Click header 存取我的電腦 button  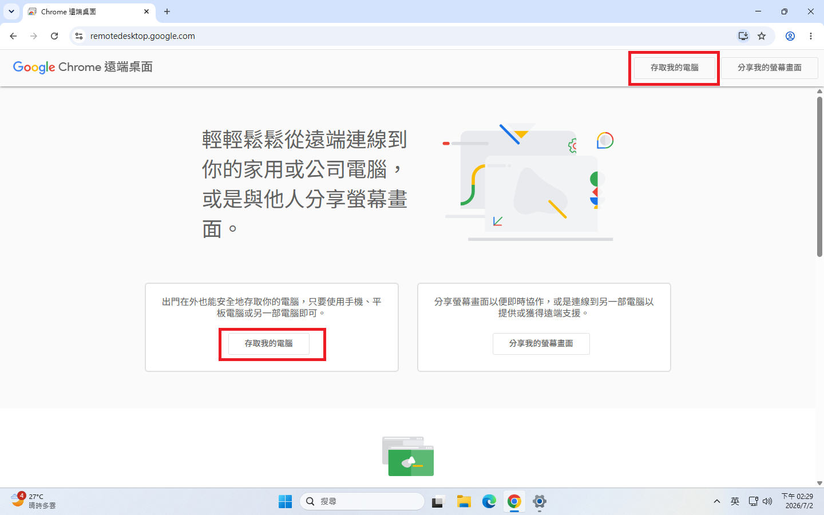(x=675, y=68)
